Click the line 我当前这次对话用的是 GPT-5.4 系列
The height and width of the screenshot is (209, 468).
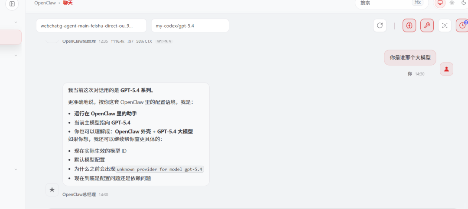point(111,90)
